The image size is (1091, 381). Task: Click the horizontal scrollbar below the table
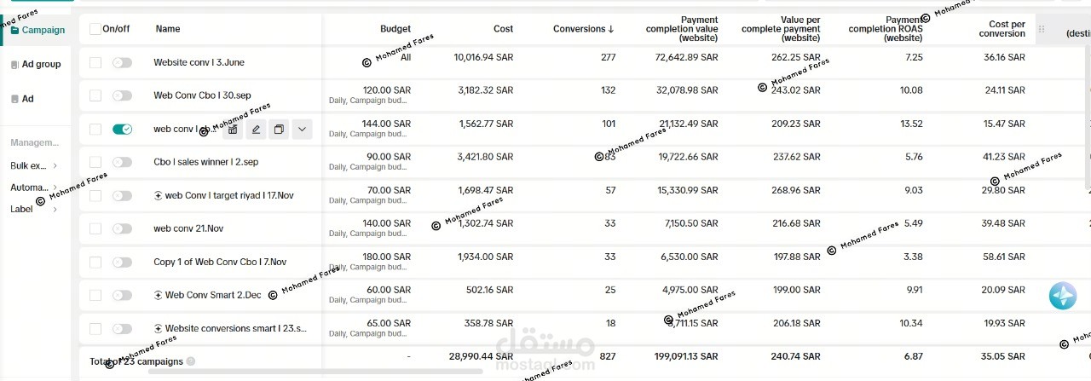tap(341, 372)
